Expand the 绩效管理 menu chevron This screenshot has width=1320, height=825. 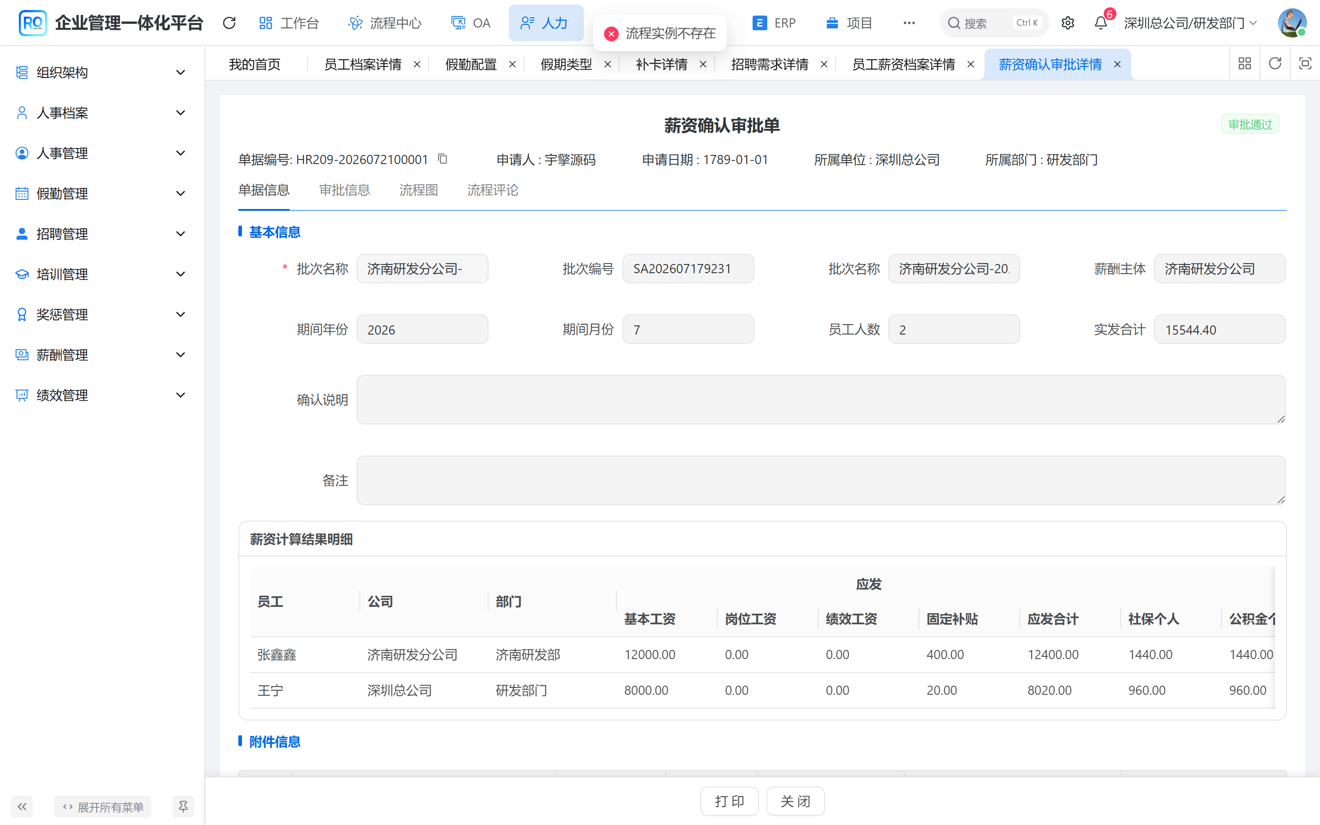(181, 396)
